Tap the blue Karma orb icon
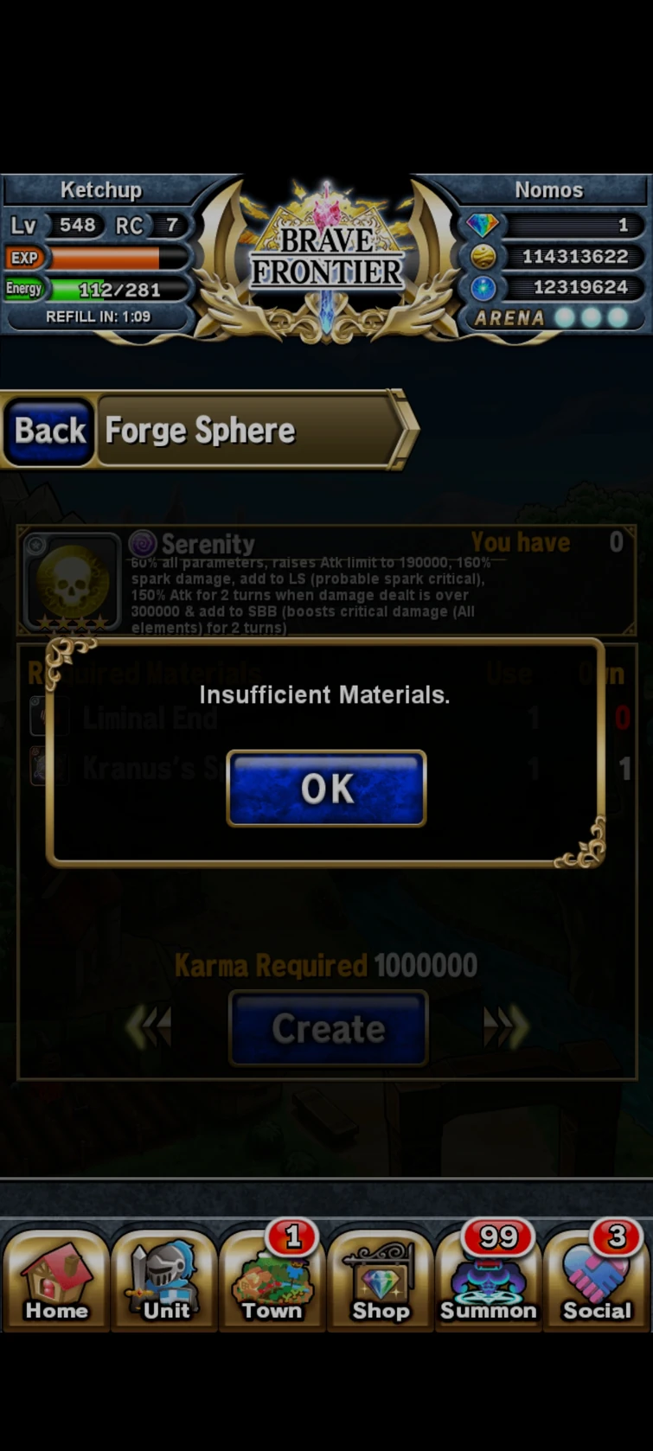 [x=483, y=288]
